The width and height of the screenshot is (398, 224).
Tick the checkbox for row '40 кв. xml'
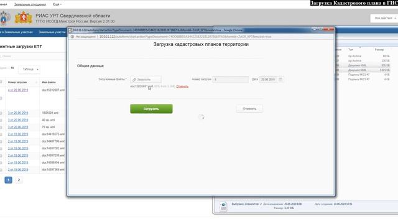[1, 120]
